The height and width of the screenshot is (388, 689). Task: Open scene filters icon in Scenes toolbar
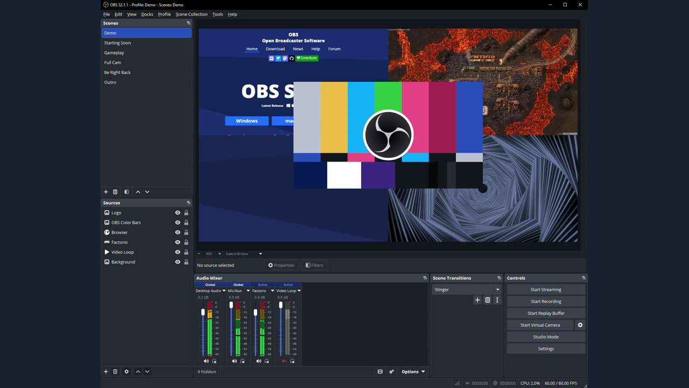[126, 192]
